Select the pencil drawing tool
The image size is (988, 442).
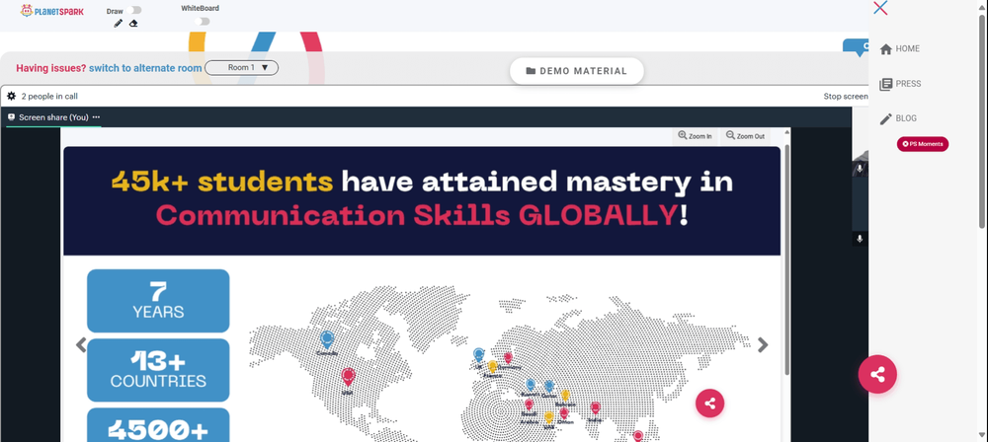(118, 24)
